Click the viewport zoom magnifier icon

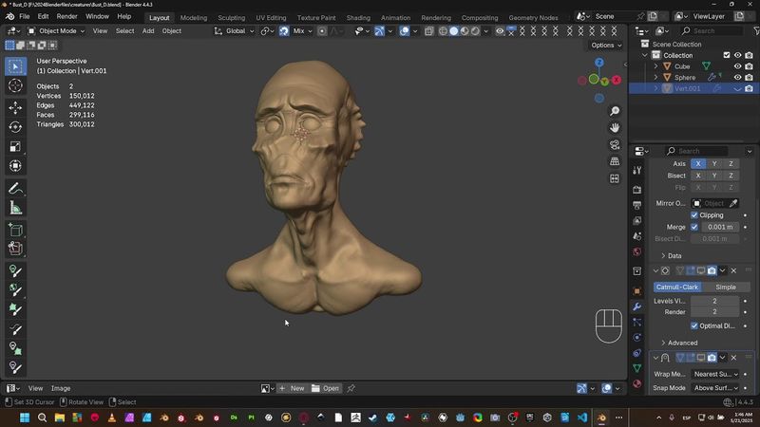(x=615, y=111)
